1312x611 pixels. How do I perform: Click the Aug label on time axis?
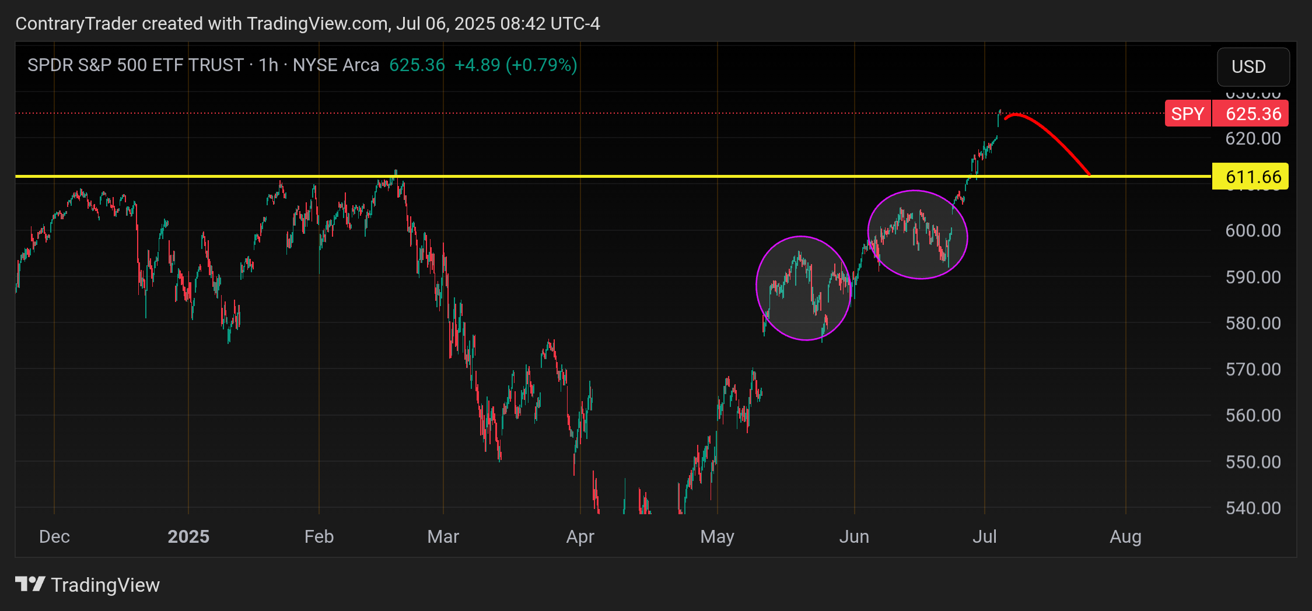[x=1126, y=536]
